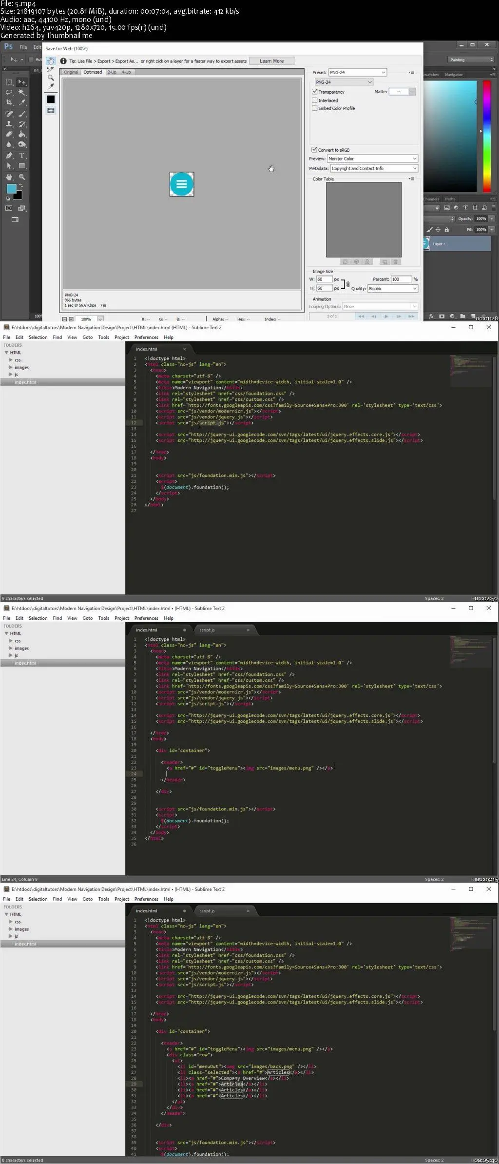Screen dimensions: 499x1164
Task: Click the W image width field
Action: [x=325, y=279]
